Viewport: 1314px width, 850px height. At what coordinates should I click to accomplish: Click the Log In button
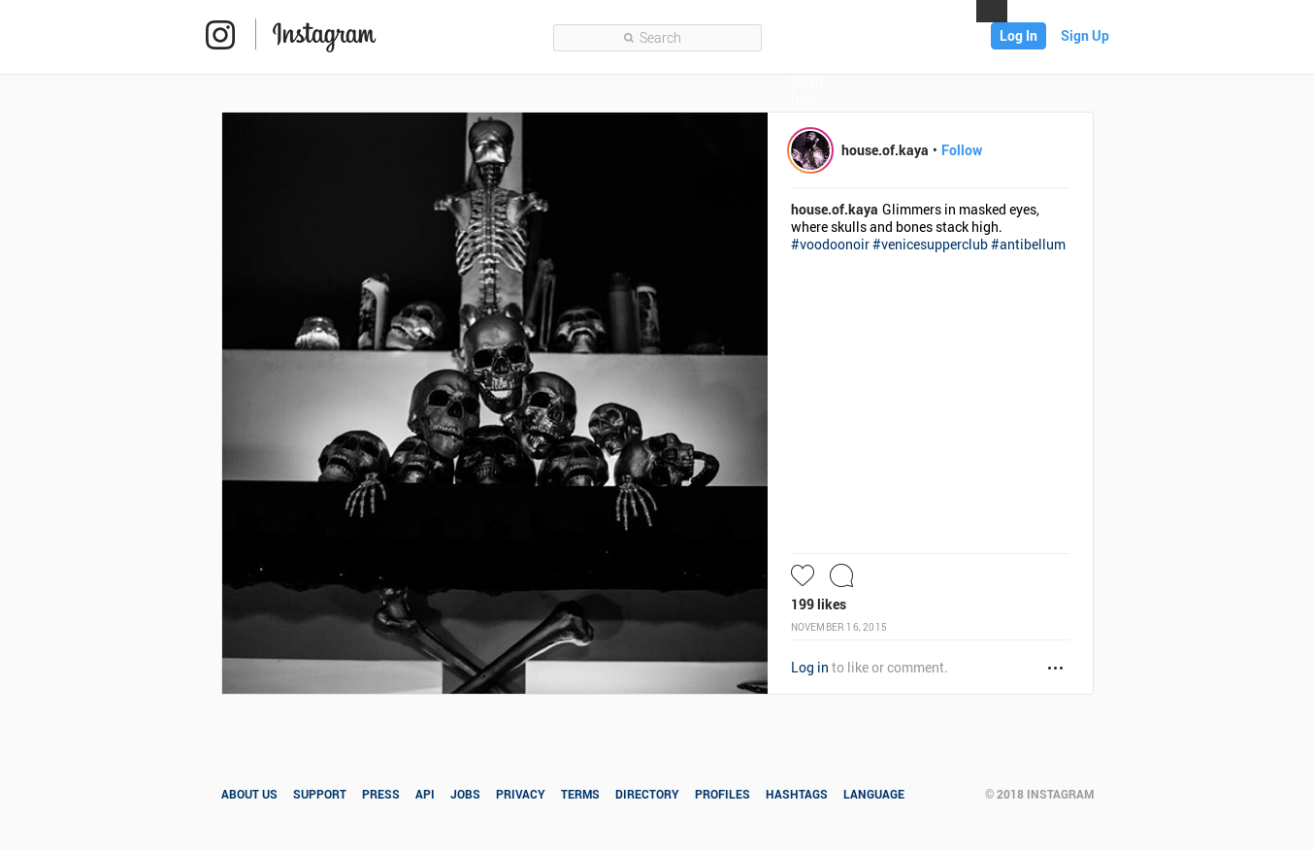[x=1018, y=36]
